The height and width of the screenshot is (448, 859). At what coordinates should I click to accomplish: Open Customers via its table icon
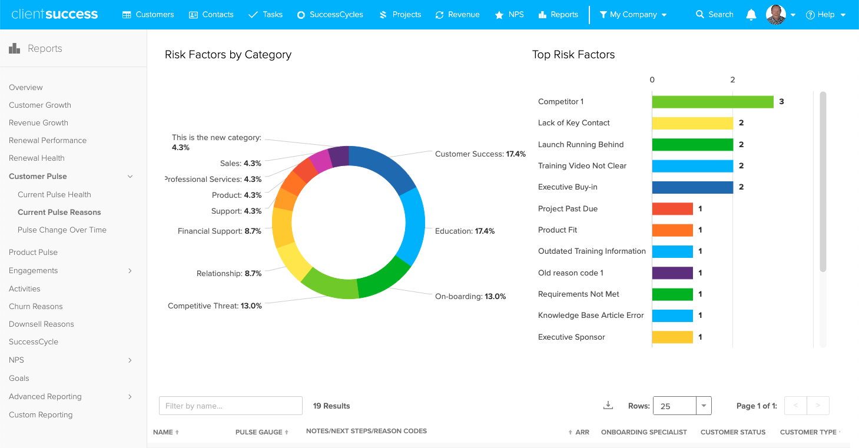127,15
